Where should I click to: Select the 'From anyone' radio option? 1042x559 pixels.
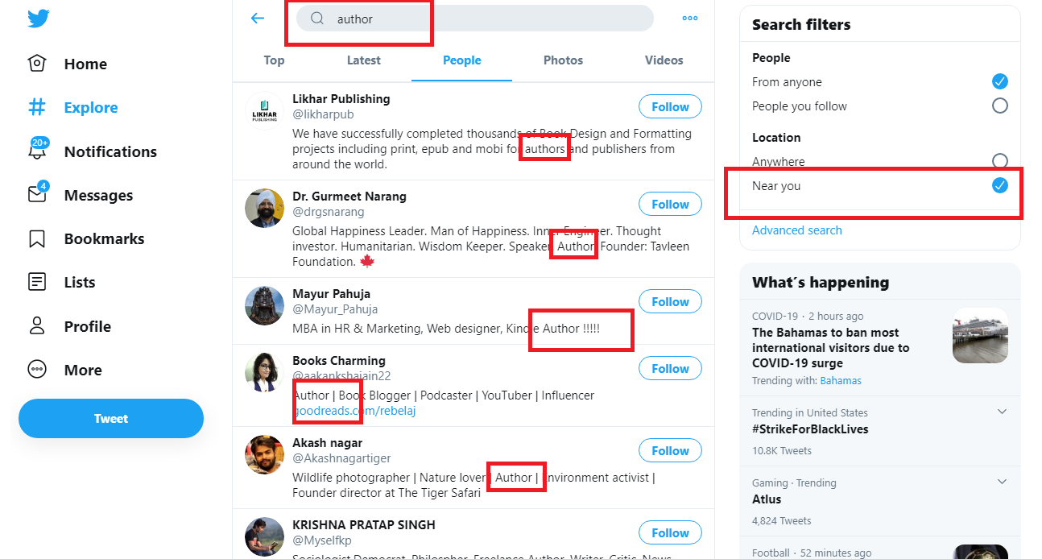[x=999, y=81]
